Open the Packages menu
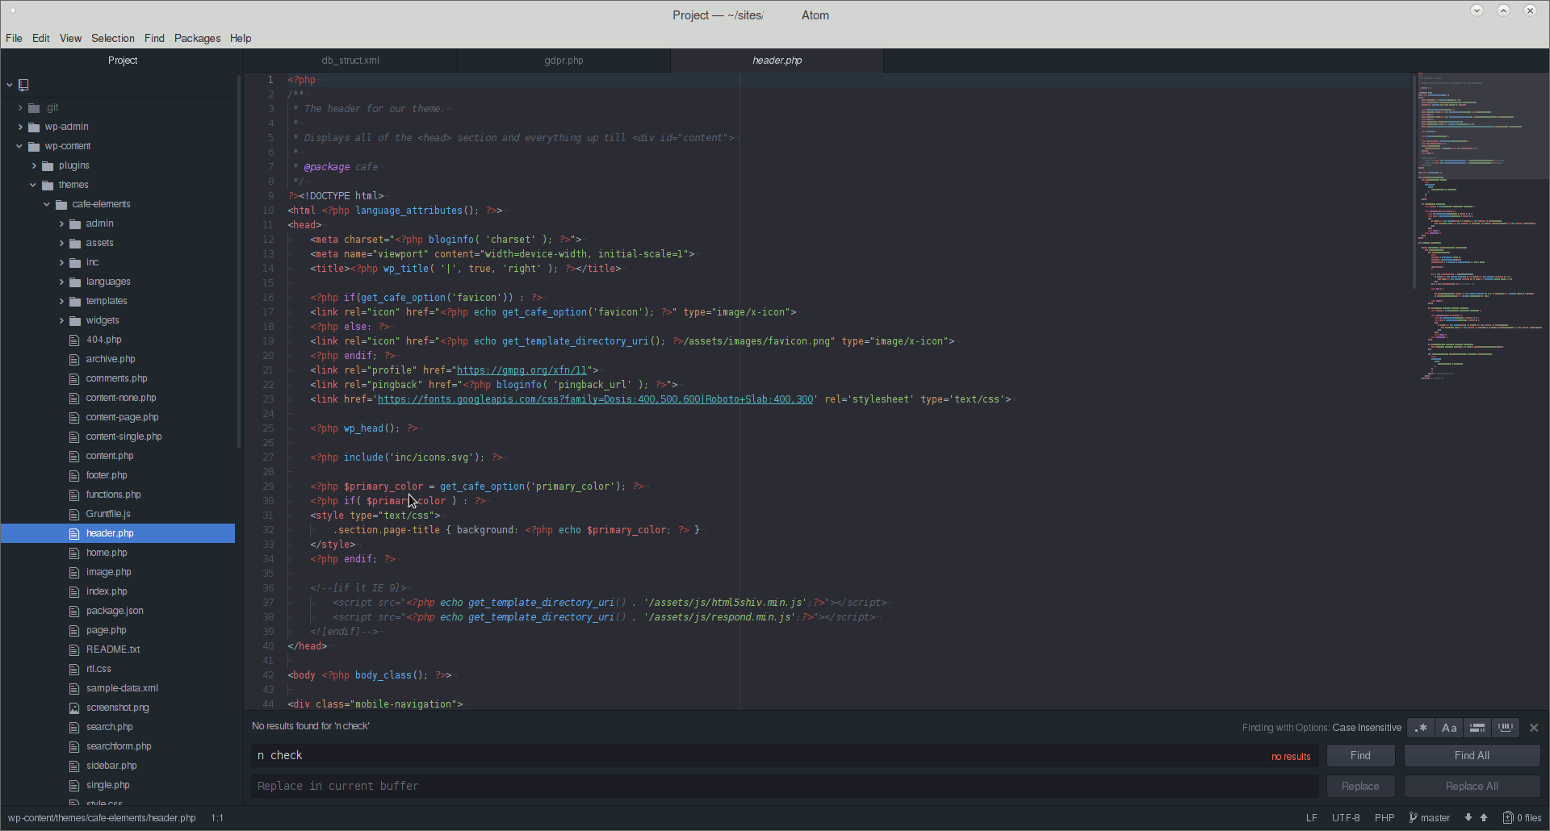The width and height of the screenshot is (1550, 831). pos(197,38)
